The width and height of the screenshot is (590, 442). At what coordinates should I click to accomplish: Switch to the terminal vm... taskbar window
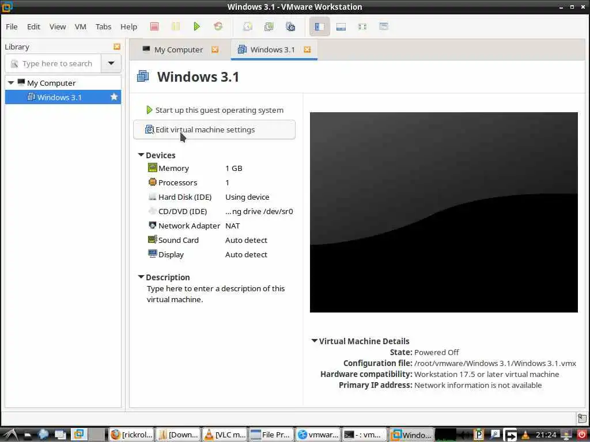pyautogui.click(x=364, y=435)
